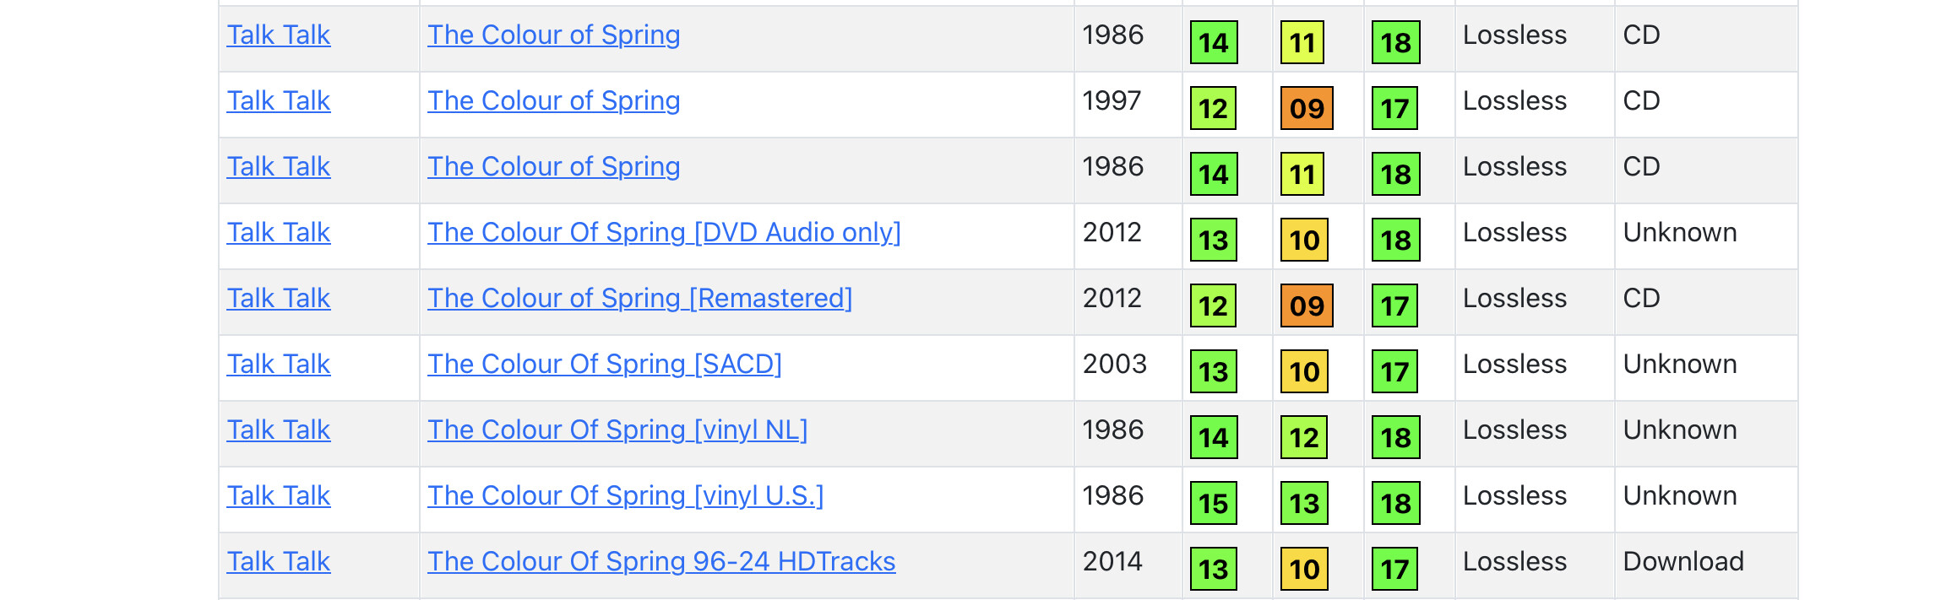Screen dimensions: 1957x600
Task: Select green 15 badge in vinyl U.S. row
Action: [1213, 503]
